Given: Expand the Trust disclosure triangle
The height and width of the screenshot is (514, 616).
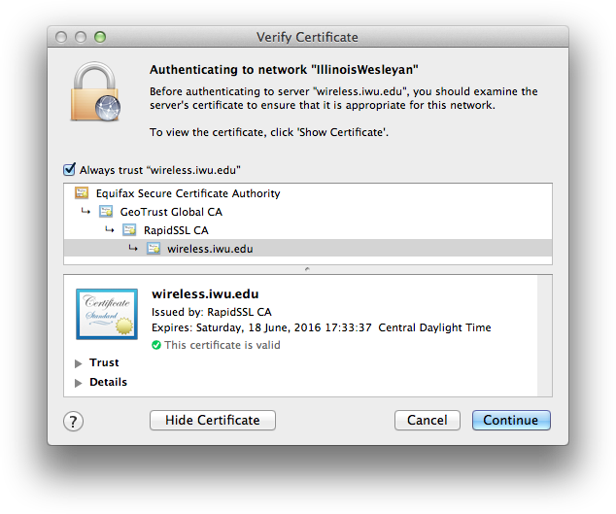Looking at the screenshot, I should (78, 363).
